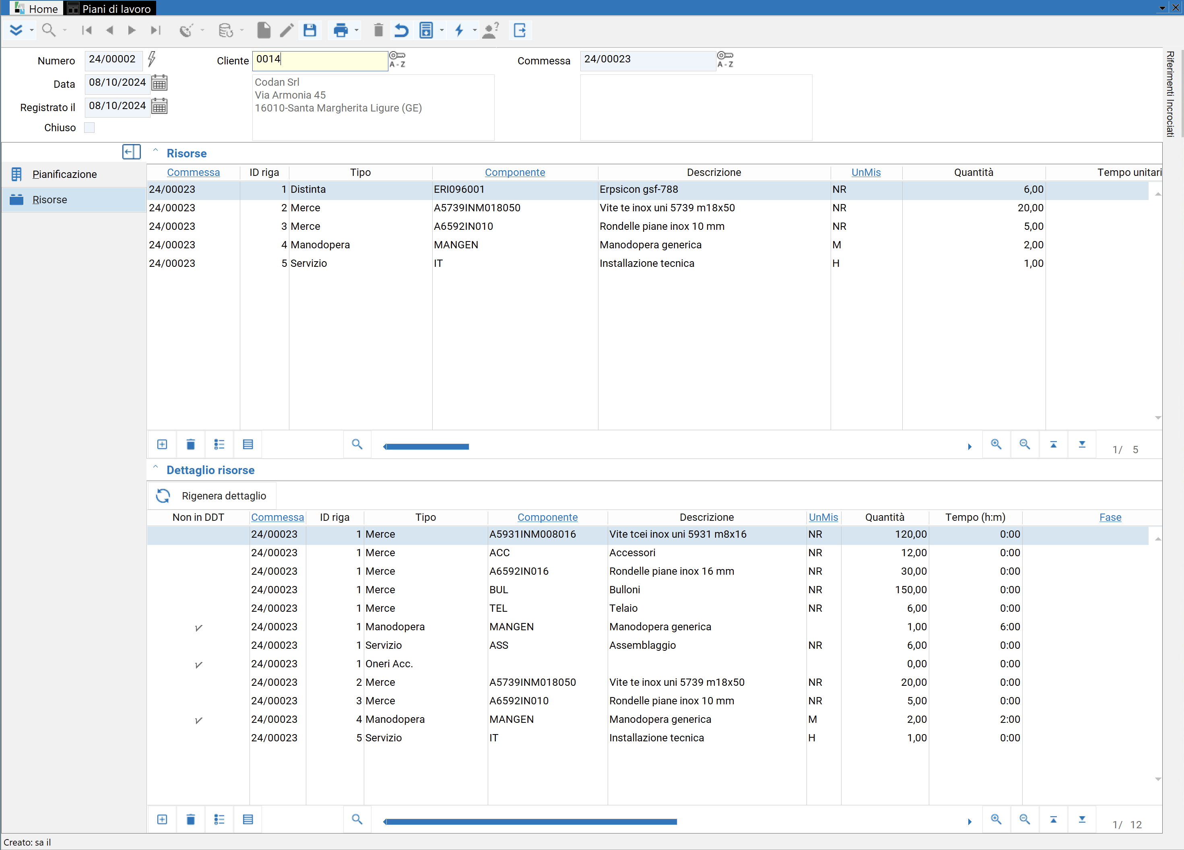The height and width of the screenshot is (850, 1184).
Task: Click the new document icon
Action: tap(264, 30)
